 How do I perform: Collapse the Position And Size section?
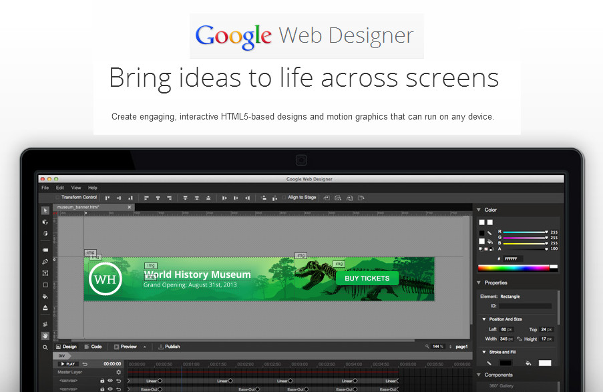point(484,319)
